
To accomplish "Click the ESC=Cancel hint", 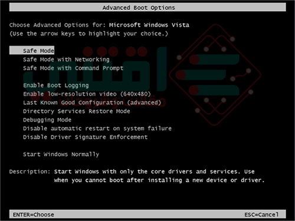I will (261, 215).
